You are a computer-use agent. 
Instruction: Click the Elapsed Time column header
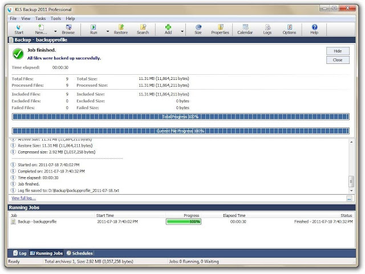(x=234, y=216)
